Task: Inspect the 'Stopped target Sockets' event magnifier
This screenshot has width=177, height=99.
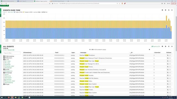Action: (x=168, y=75)
